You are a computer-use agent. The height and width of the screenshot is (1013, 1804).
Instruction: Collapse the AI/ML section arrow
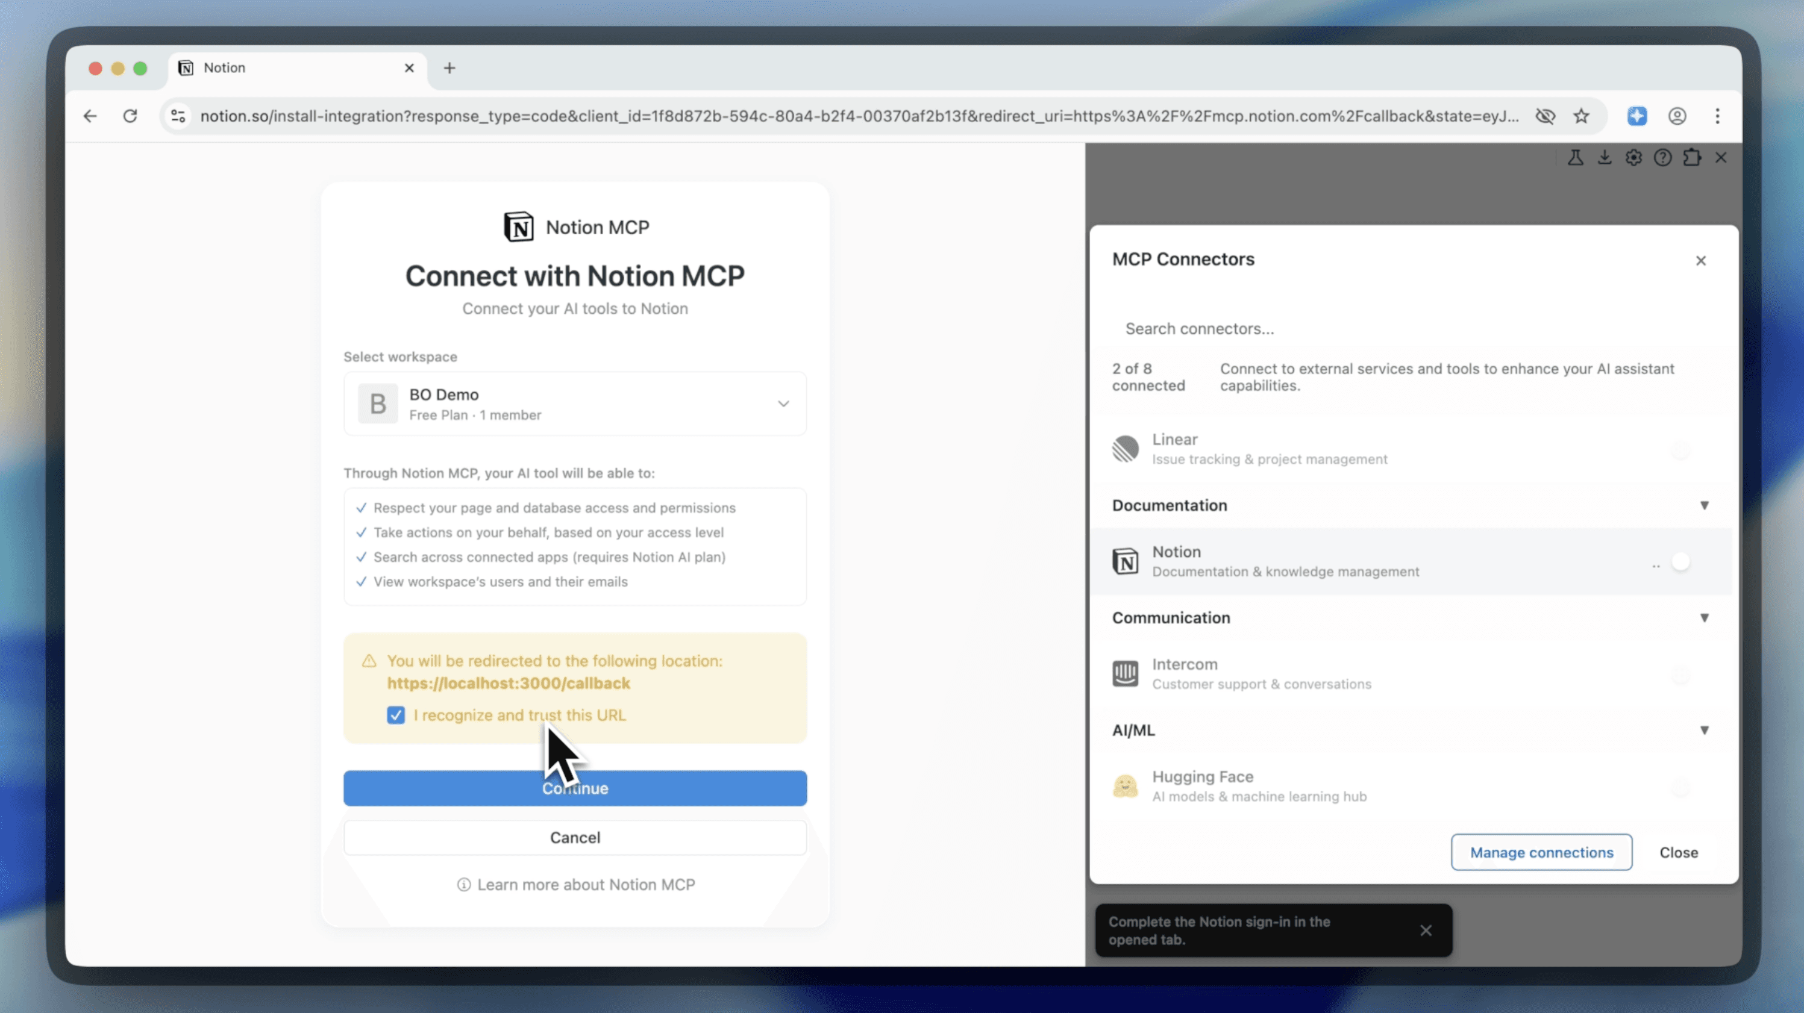click(1704, 730)
